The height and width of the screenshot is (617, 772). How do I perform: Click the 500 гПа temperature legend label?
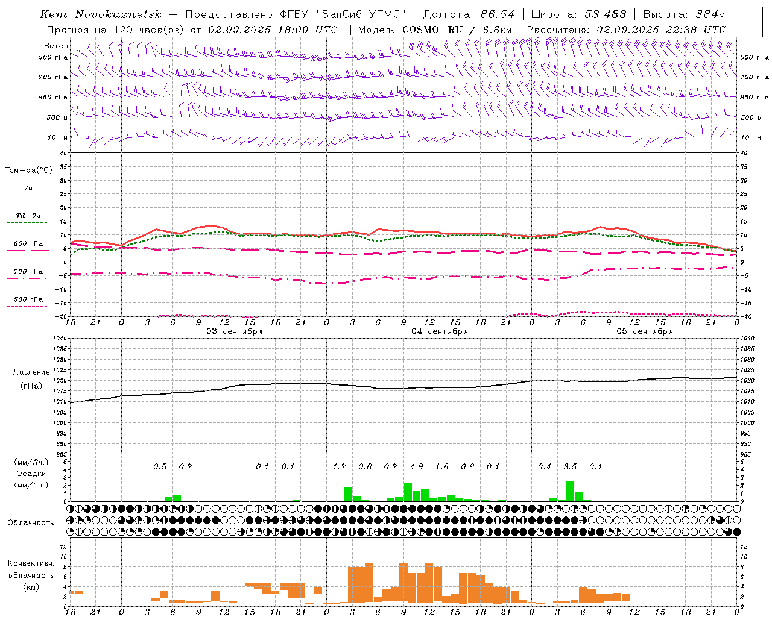(28, 299)
